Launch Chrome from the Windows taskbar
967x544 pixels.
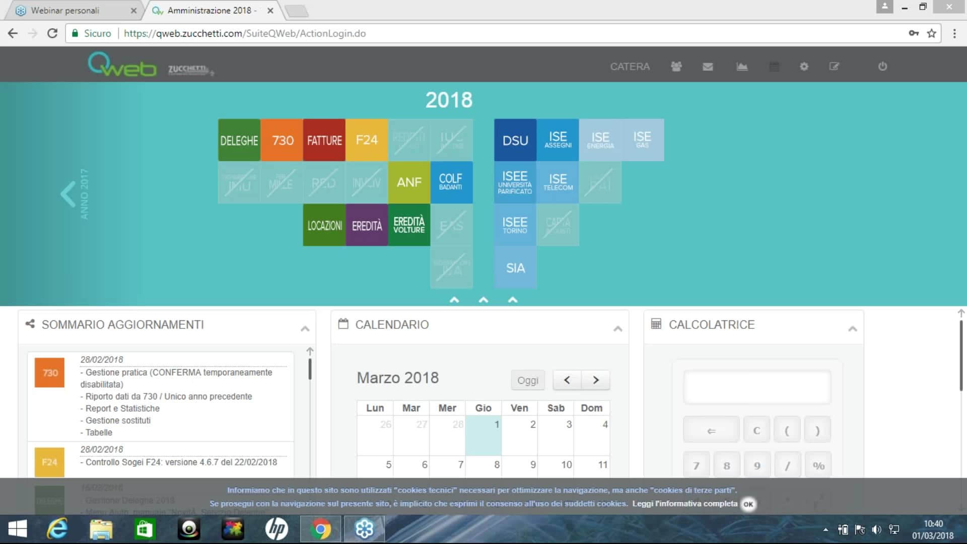320,529
